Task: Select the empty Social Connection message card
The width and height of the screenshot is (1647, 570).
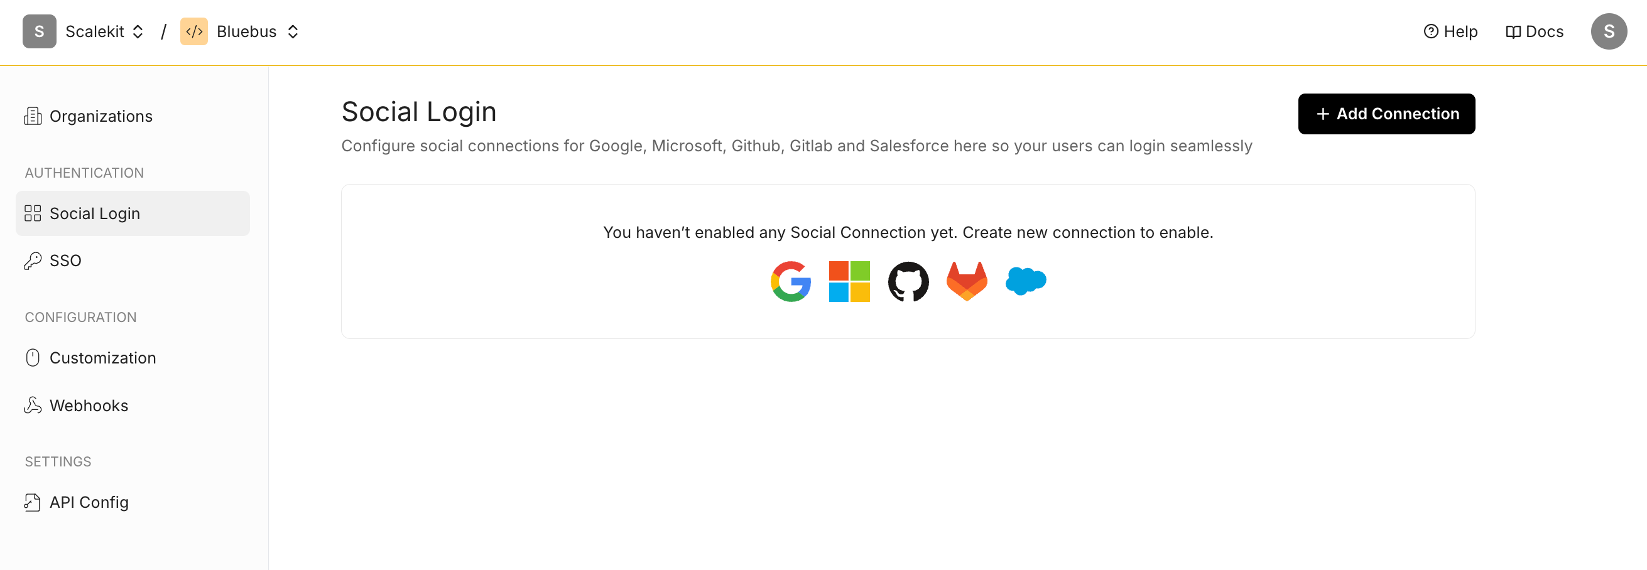Action: tap(908, 262)
